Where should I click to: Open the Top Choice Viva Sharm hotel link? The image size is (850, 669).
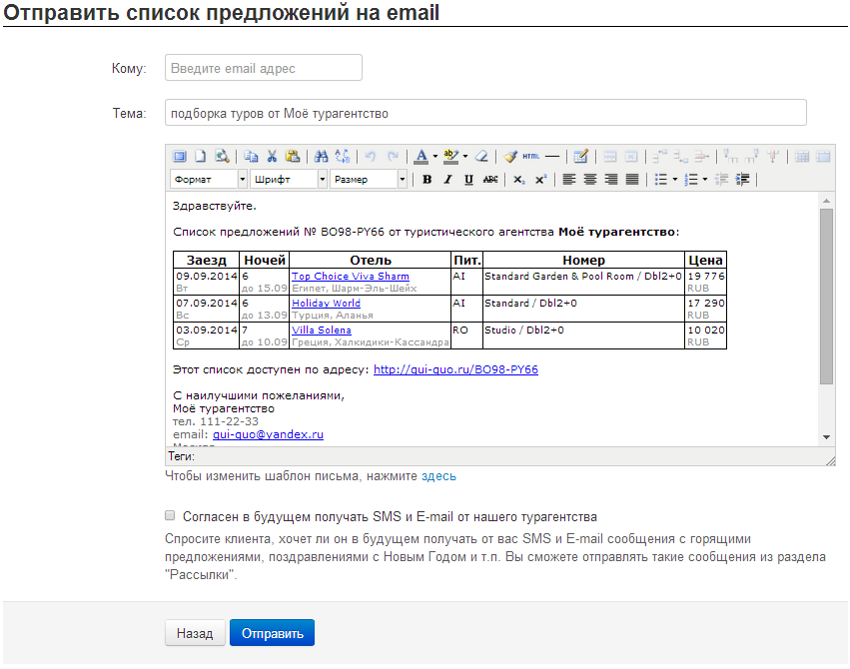click(x=350, y=276)
